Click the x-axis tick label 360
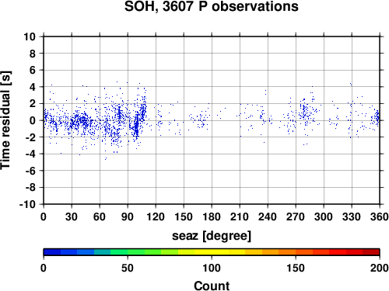 (380, 217)
